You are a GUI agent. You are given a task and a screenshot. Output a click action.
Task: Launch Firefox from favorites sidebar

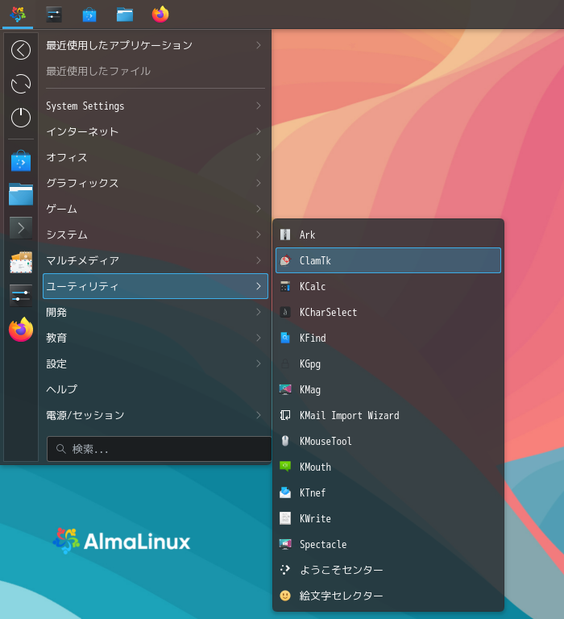tap(21, 329)
